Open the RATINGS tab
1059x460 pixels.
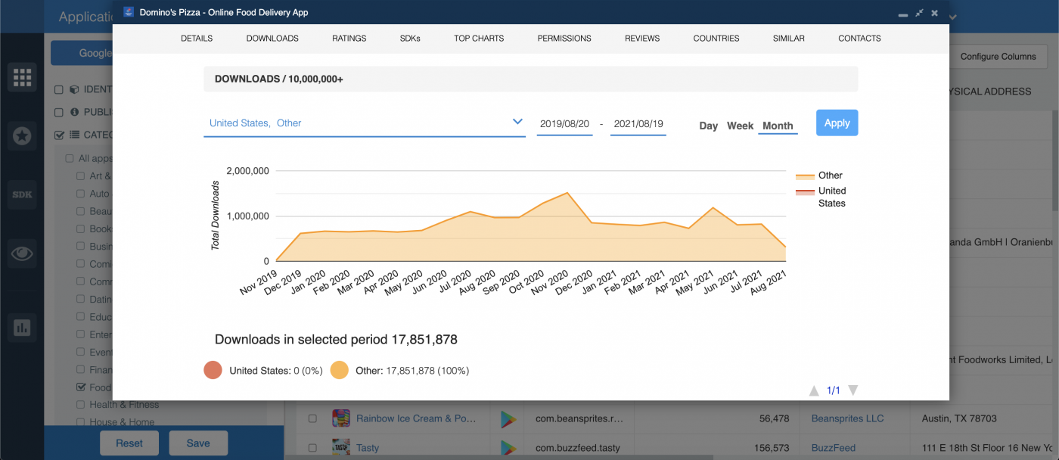point(349,38)
